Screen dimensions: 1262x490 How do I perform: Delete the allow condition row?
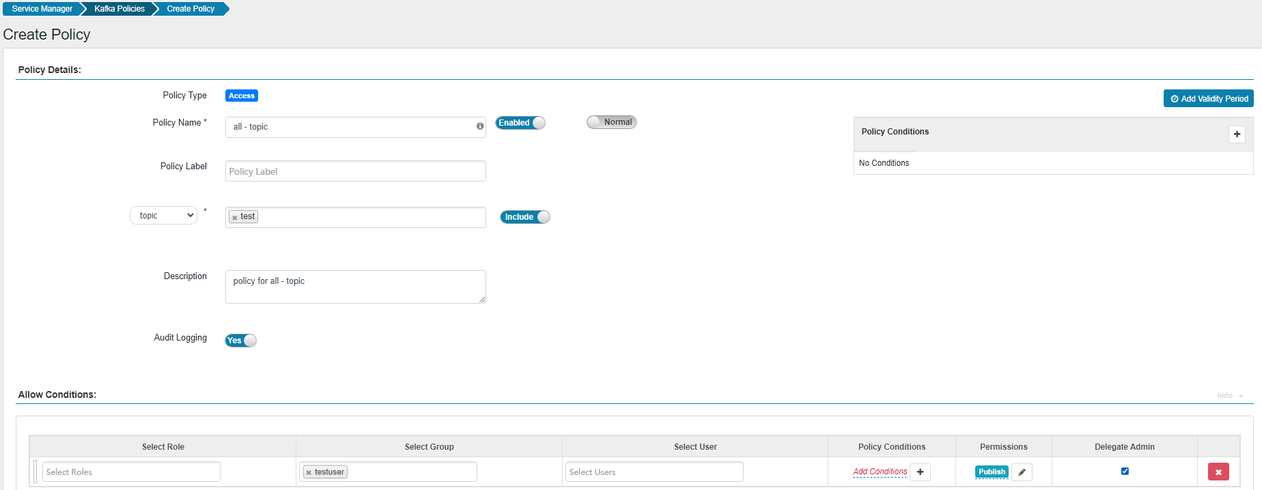pos(1218,472)
